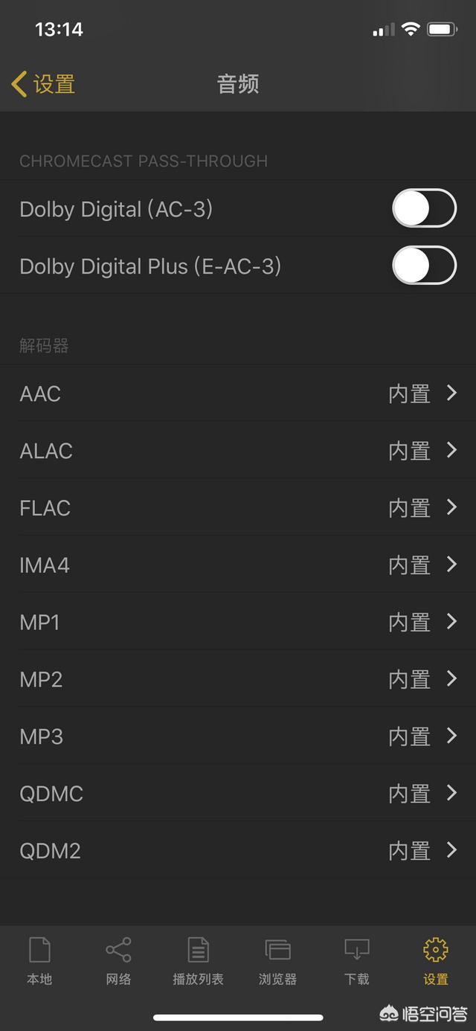This screenshot has height=1031, width=476.
Task: Open the Download icon in bottom bar
Action: (x=357, y=951)
